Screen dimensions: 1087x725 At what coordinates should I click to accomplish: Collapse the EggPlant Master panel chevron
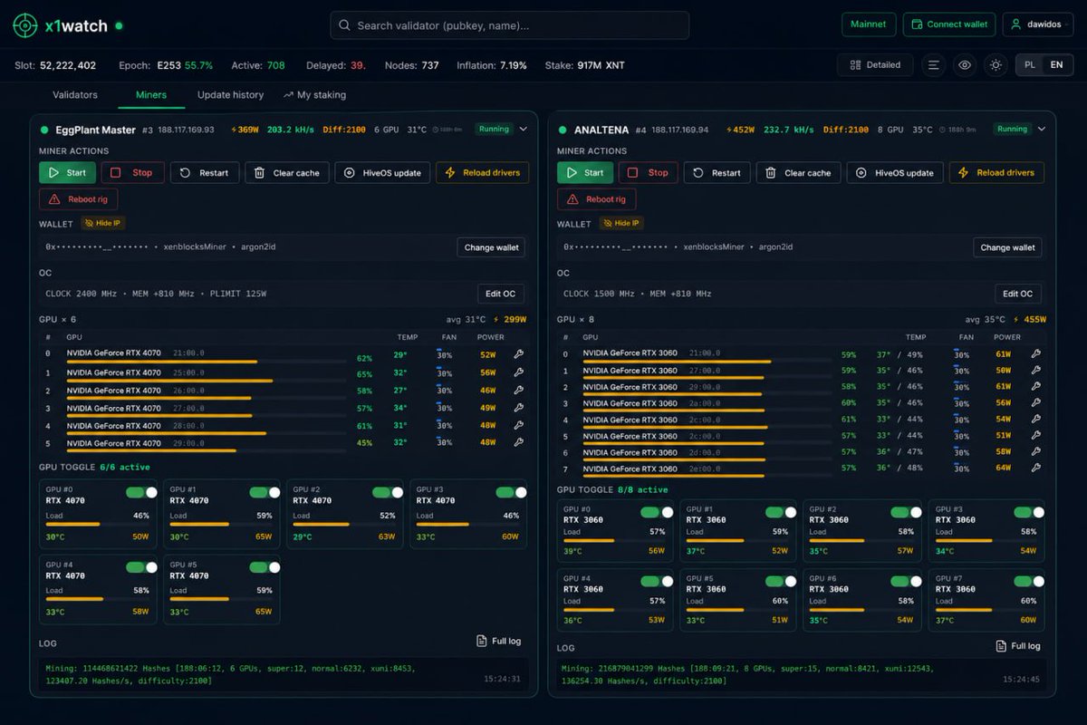pyautogui.click(x=523, y=130)
